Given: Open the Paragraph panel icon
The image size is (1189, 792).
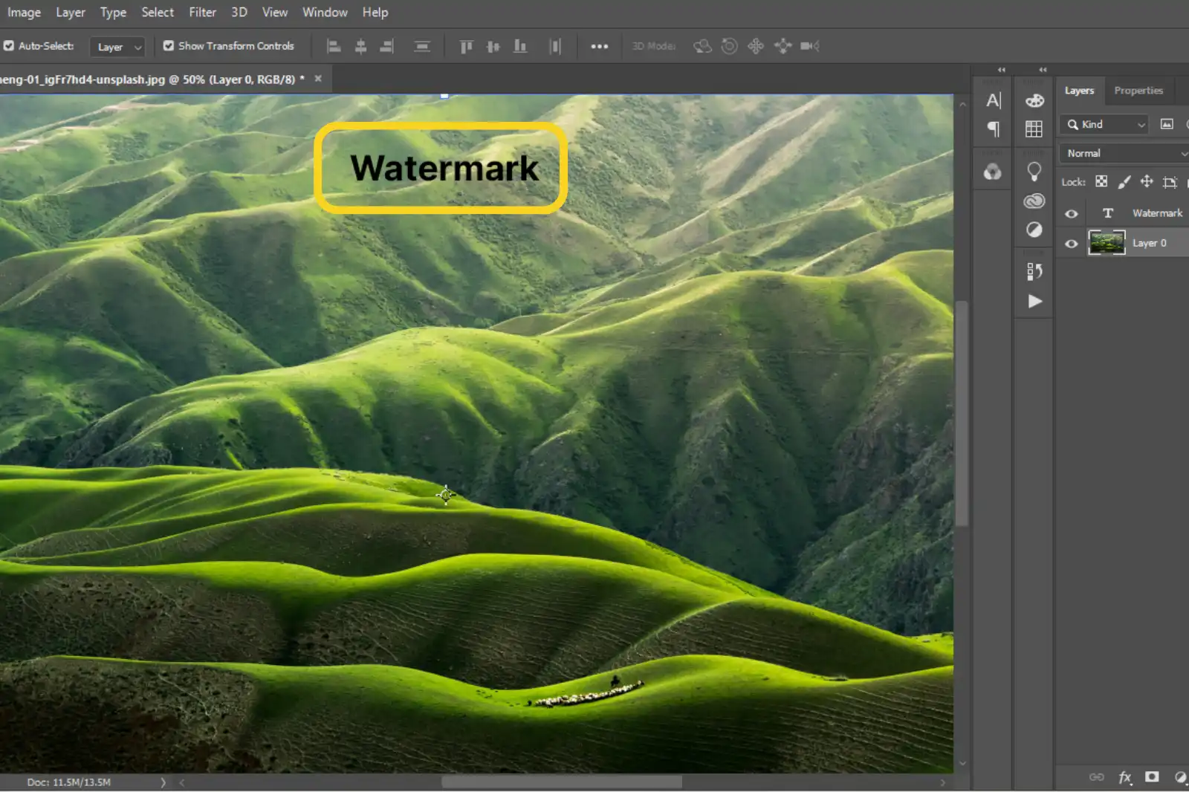Looking at the screenshot, I should click(x=992, y=129).
